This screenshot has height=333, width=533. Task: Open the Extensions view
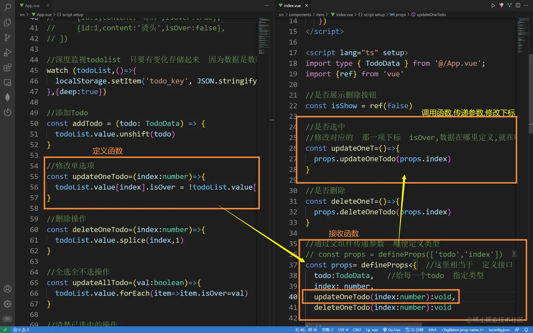tap(7, 68)
